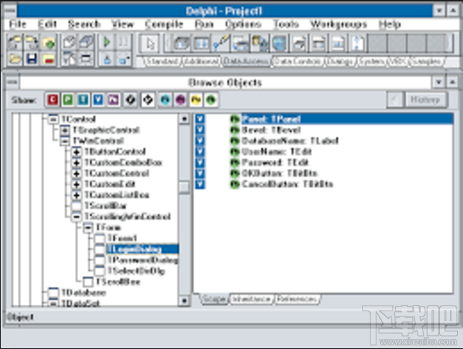Click the Open Project speedbar icon
Image resolution: width=463 pixels, height=349 pixels.
pyautogui.click(x=14, y=43)
